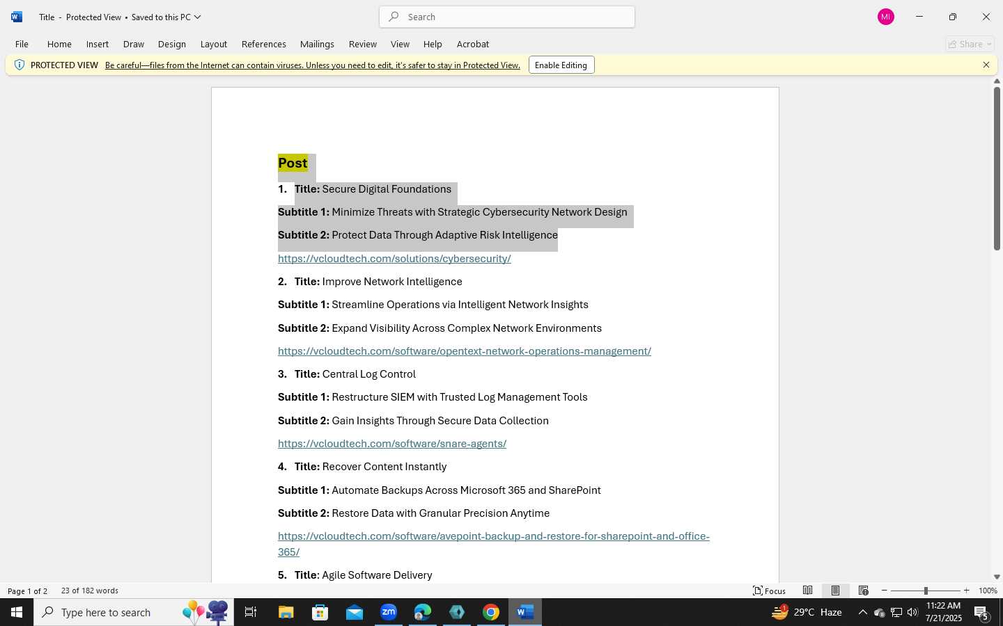This screenshot has height=626, width=1003.
Task: Open the avepoint-backup-and-restore link
Action: 494,544
